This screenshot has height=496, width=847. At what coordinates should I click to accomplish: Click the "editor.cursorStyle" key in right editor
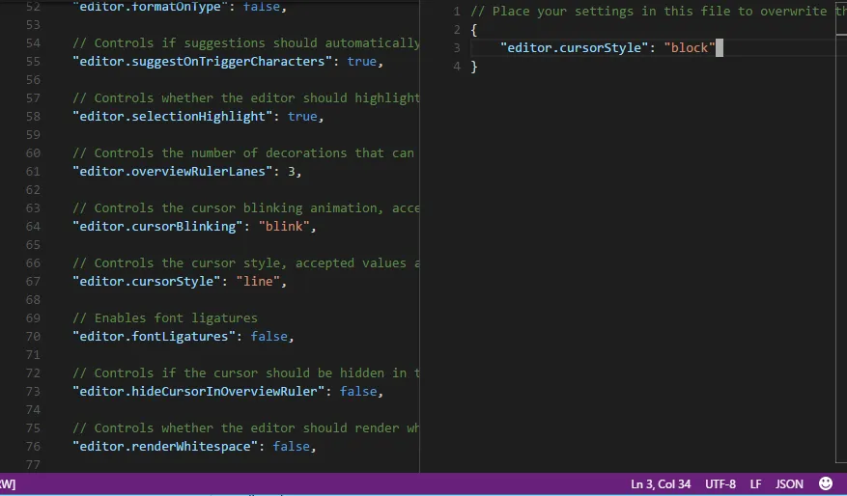tap(574, 48)
